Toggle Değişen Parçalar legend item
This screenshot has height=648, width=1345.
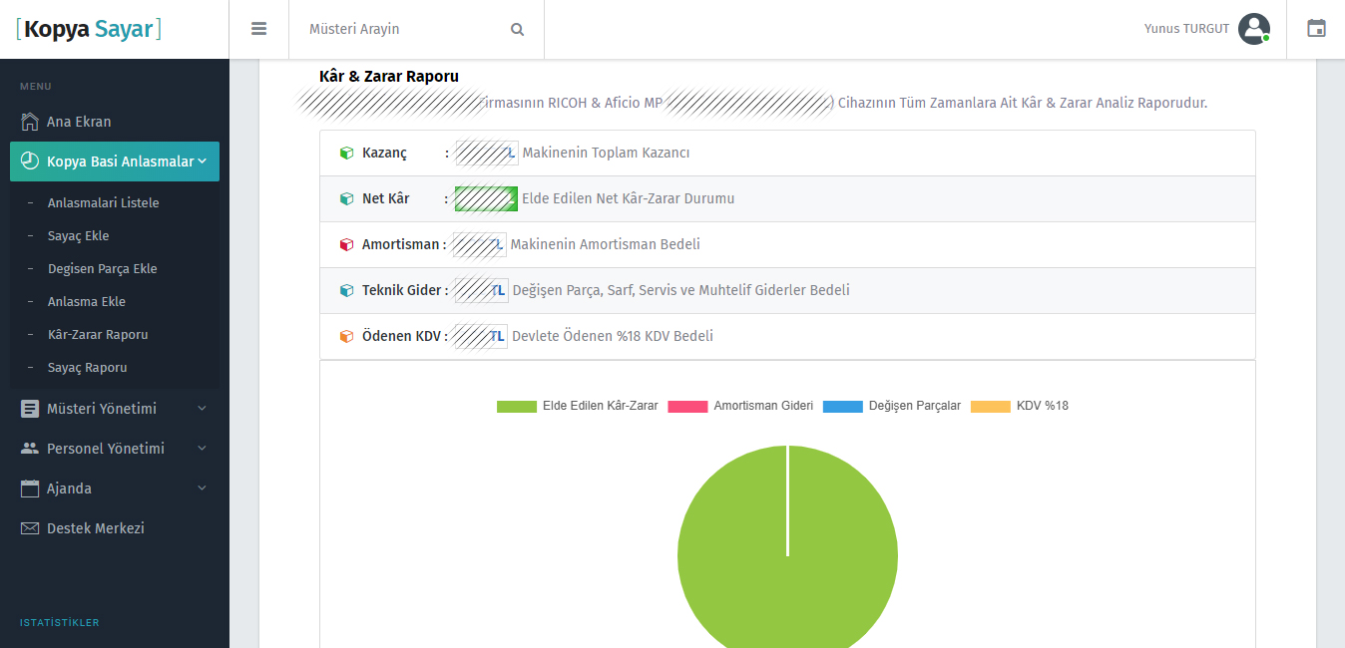[x=892, y=406]
